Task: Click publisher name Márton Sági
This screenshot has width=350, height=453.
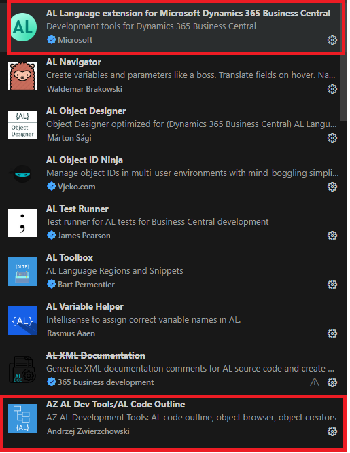Action: [69, 138]
